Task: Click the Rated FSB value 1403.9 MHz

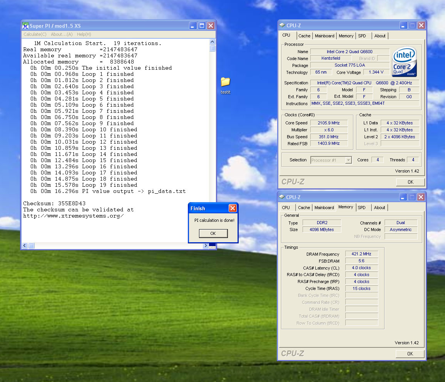Action: click(x=329, y=144)
